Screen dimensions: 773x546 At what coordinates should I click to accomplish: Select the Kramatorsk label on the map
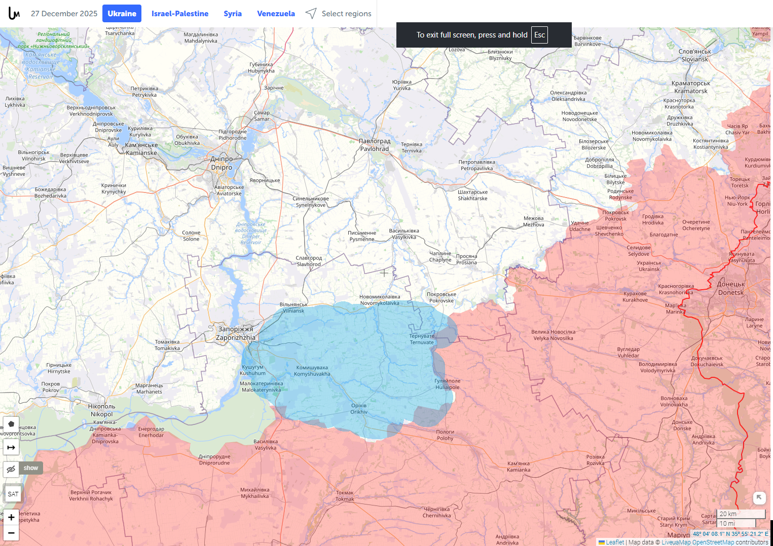point(691,87)
